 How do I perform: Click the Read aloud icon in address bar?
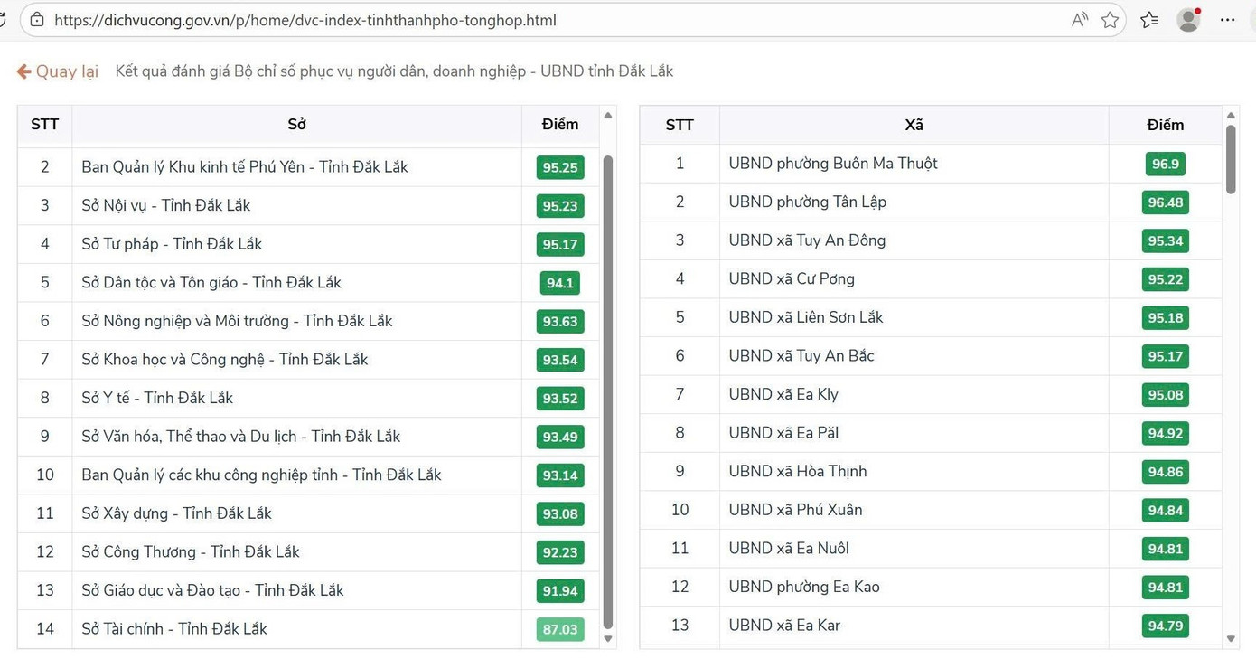[1079, 20]
